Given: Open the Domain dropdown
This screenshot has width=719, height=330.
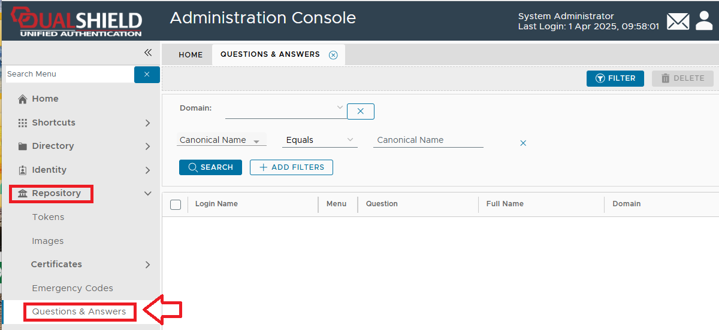Looking at the screenshot, I should [x=340, y=108].
